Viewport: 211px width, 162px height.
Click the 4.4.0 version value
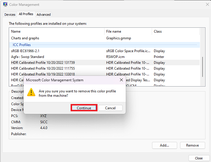[x=44, y=128]
